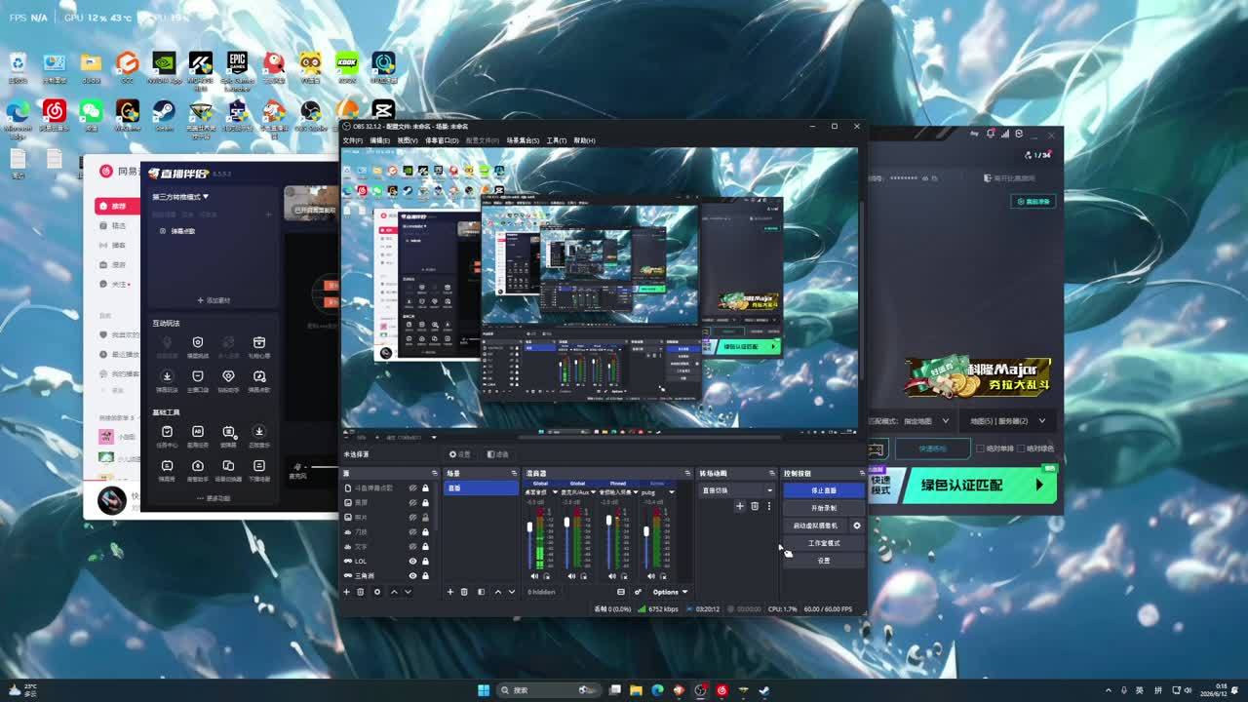Remove scene transition with trash icon
The height and width of the screenshot is (702, 1248).
click(754, 506)
